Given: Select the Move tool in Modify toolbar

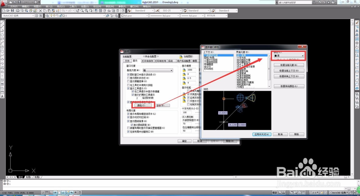Looking at the screenshot, I should click(x=357, y=43).
